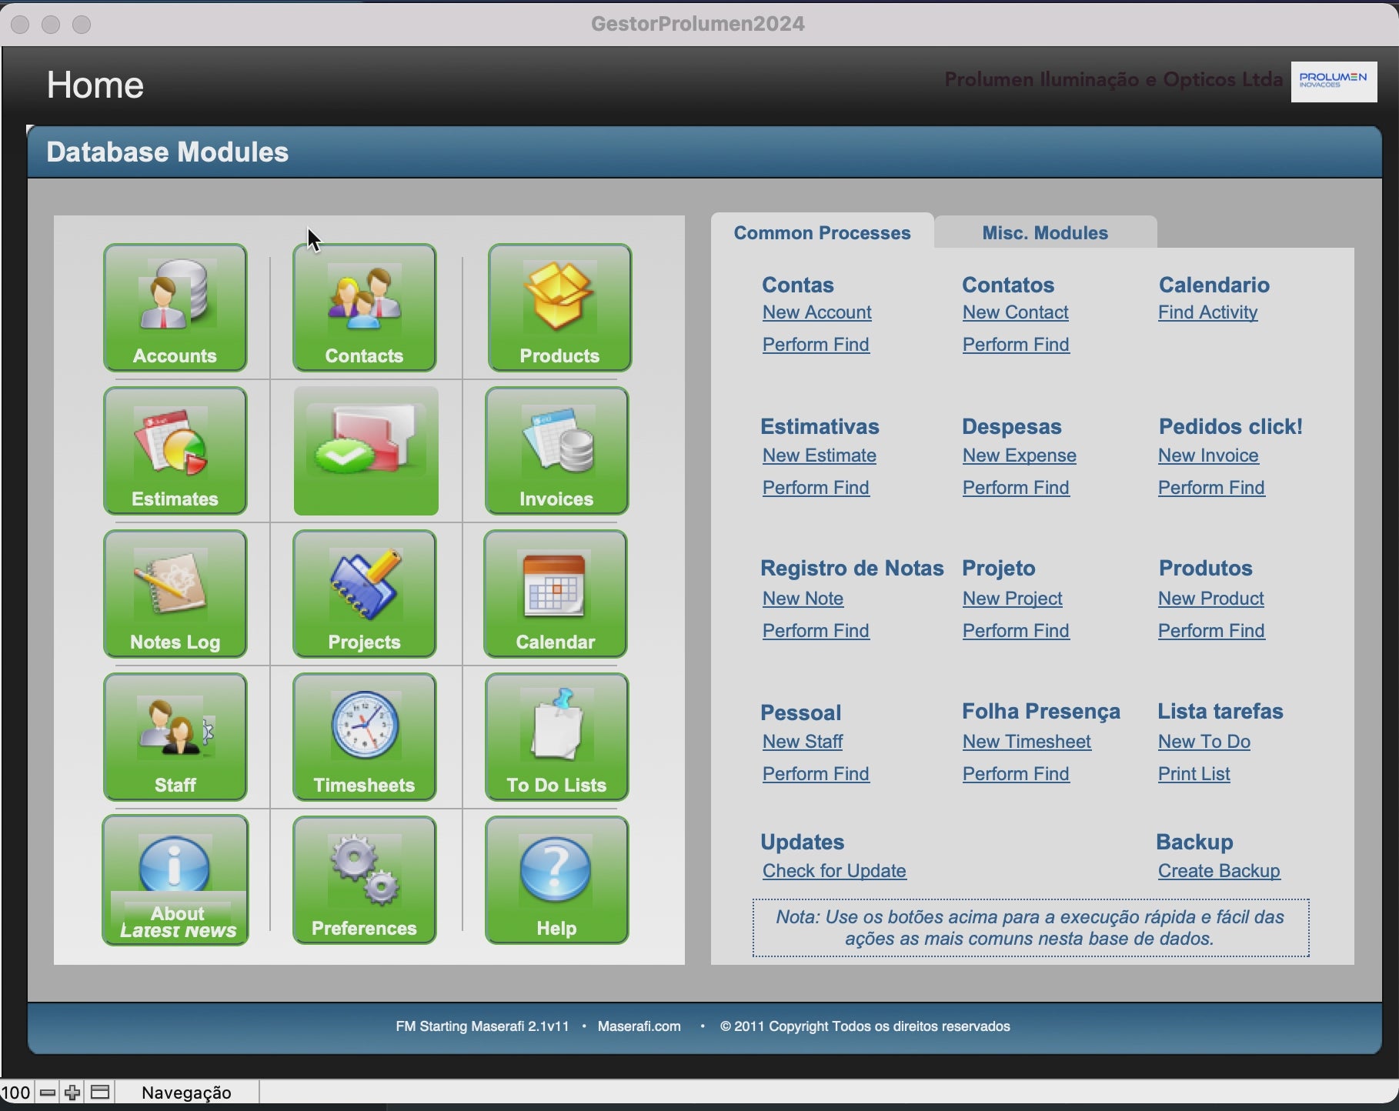Click the Lista tarefas section heading
The width and height of the screenshot is (1399, 1111).
(1220, 711)
